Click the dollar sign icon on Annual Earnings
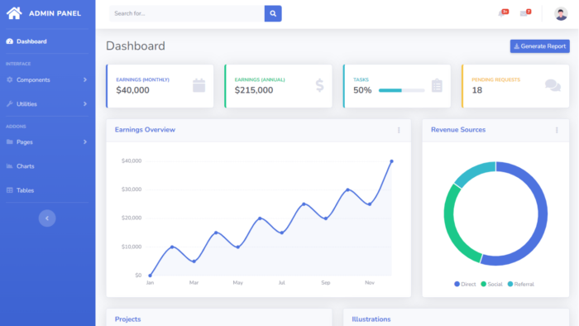The height and width of the screenshot is (326, 579). click(320, 85)
